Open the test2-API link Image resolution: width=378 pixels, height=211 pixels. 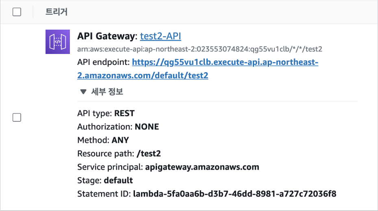click(161, 36)
